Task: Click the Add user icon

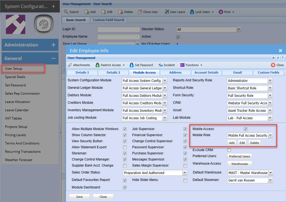Action: [87, 12]
